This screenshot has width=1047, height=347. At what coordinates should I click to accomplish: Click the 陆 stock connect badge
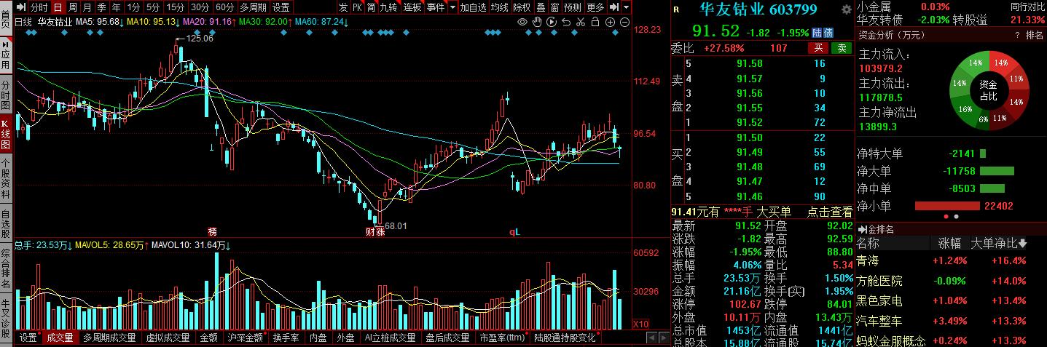pos(817,32)
